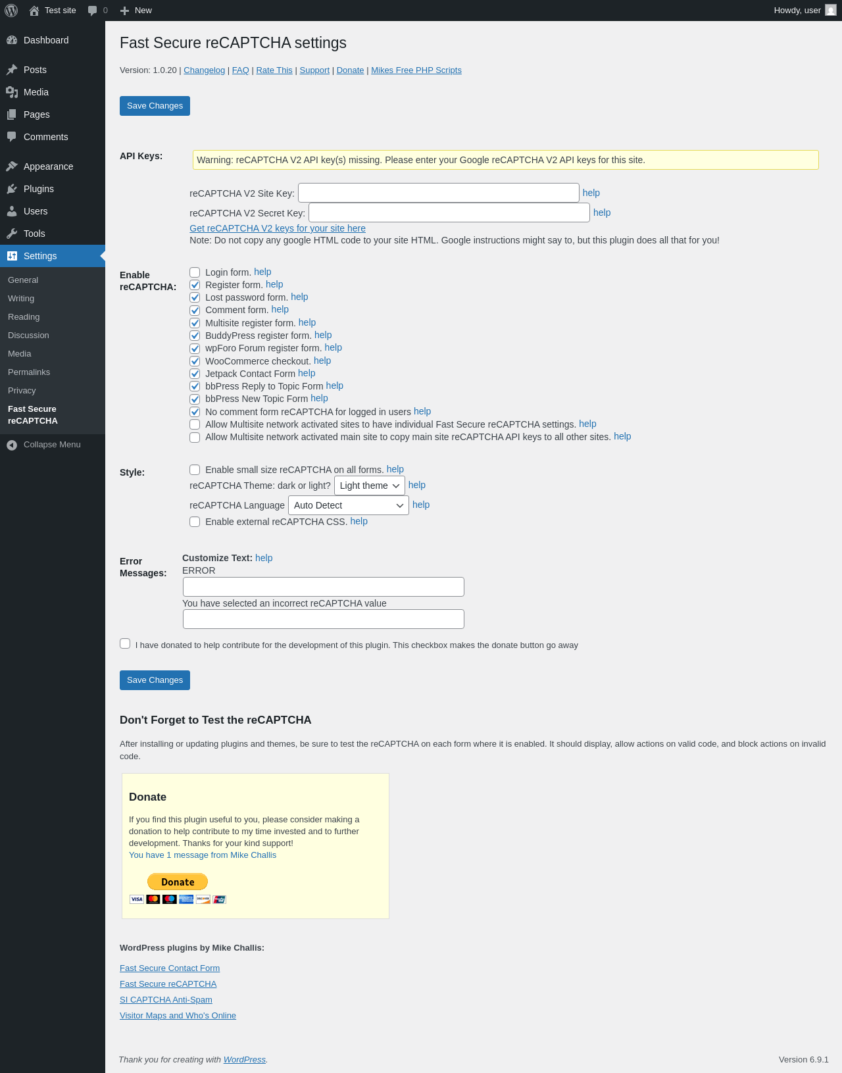Enable reCAPTCHA on Login form checkbox
This screenshot has width=842, height=1073.
(x=195, y=272)
